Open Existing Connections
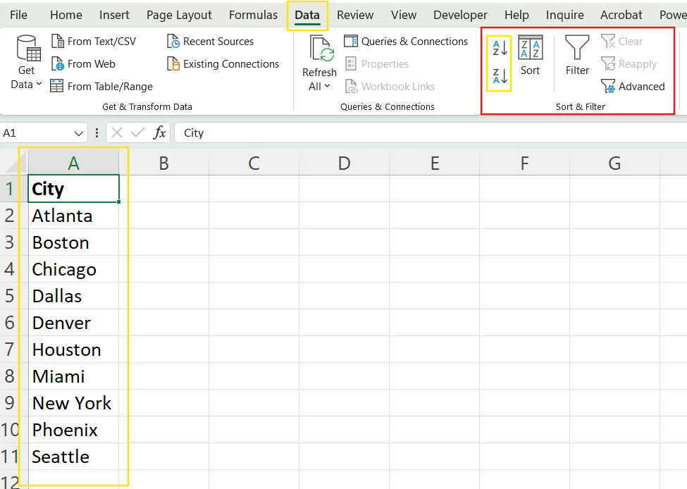This screenshot has width=687, height=489. pos(223,64)
